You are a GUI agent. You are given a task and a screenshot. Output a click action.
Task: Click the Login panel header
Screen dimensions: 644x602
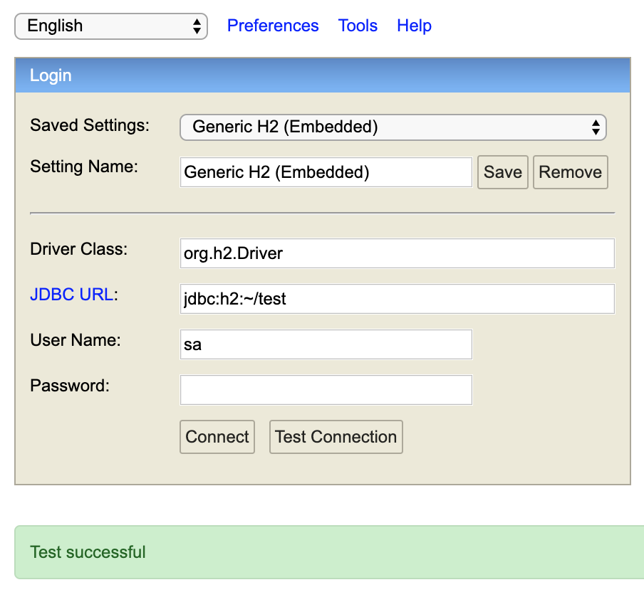pos(323,75)
